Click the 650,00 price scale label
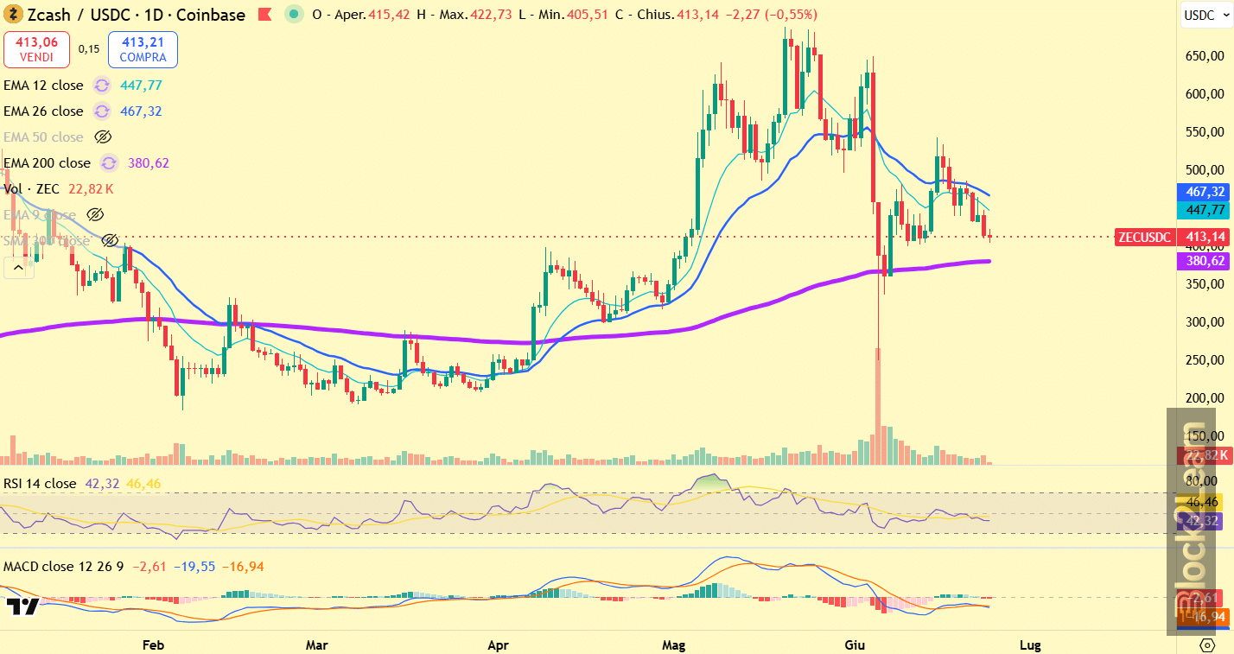1234x654 pixels. (1204, 55)
